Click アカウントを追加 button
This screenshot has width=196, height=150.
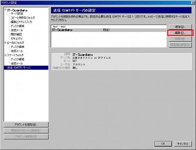coord(26,125)
